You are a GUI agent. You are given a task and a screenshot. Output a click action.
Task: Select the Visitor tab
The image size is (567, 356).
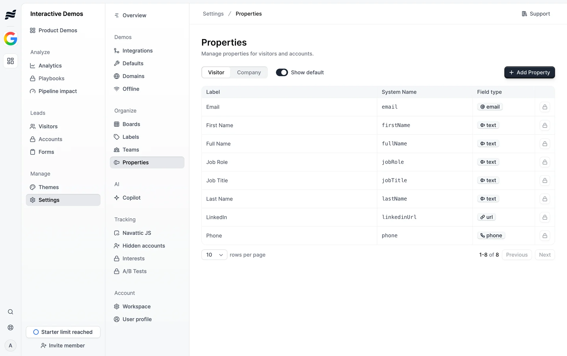(216, 72)
